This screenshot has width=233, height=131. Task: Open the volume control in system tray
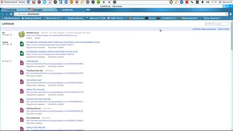tap(208, 2)
